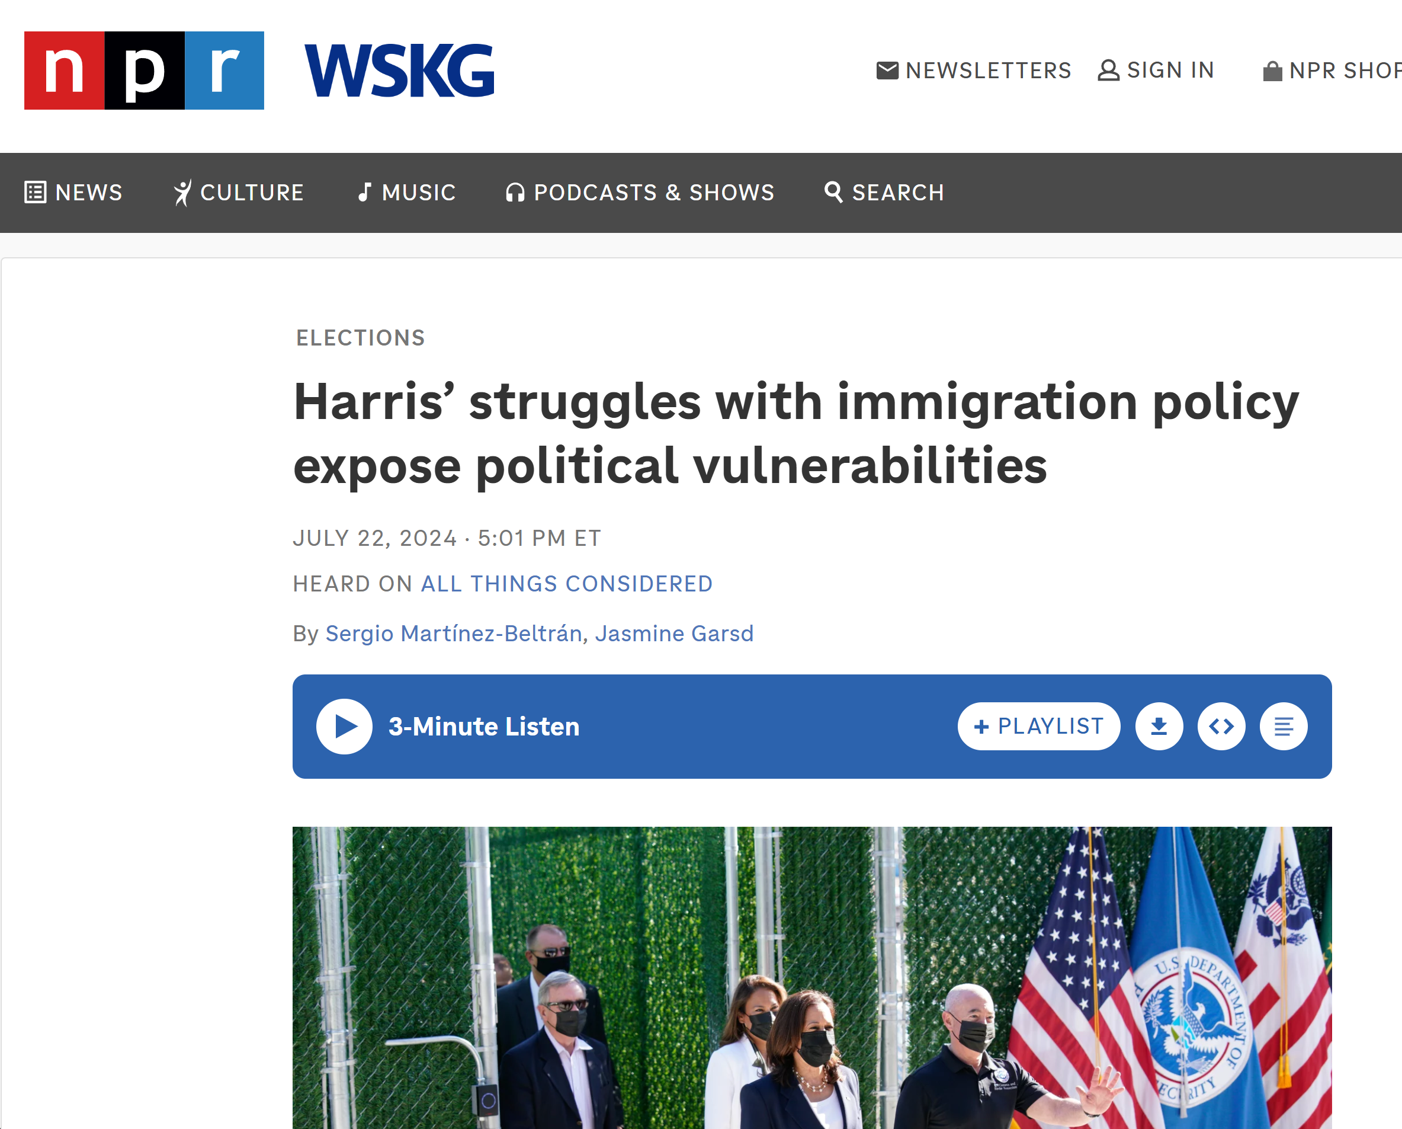Open All Things Considered link
1402x1129 pixels.
click(567, 584)
